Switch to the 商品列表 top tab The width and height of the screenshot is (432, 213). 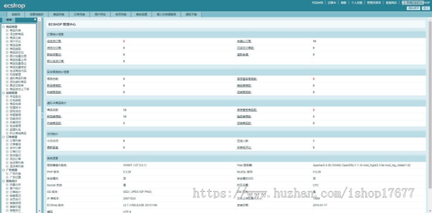(x=59, y=14)
